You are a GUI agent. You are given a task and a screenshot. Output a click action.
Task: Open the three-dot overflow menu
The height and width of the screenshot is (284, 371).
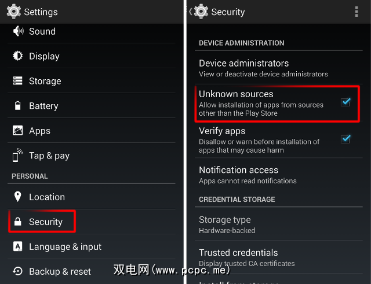[356, 12]
